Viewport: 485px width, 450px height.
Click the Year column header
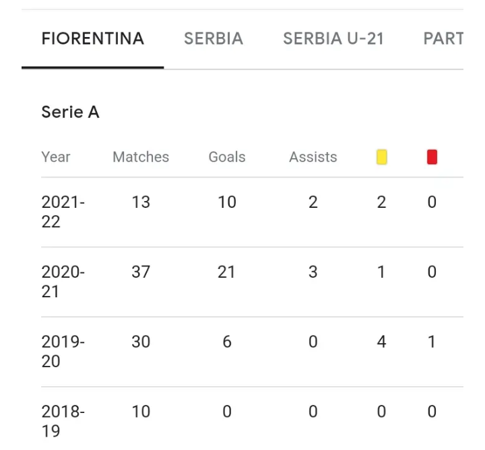[x=56, y=157]
